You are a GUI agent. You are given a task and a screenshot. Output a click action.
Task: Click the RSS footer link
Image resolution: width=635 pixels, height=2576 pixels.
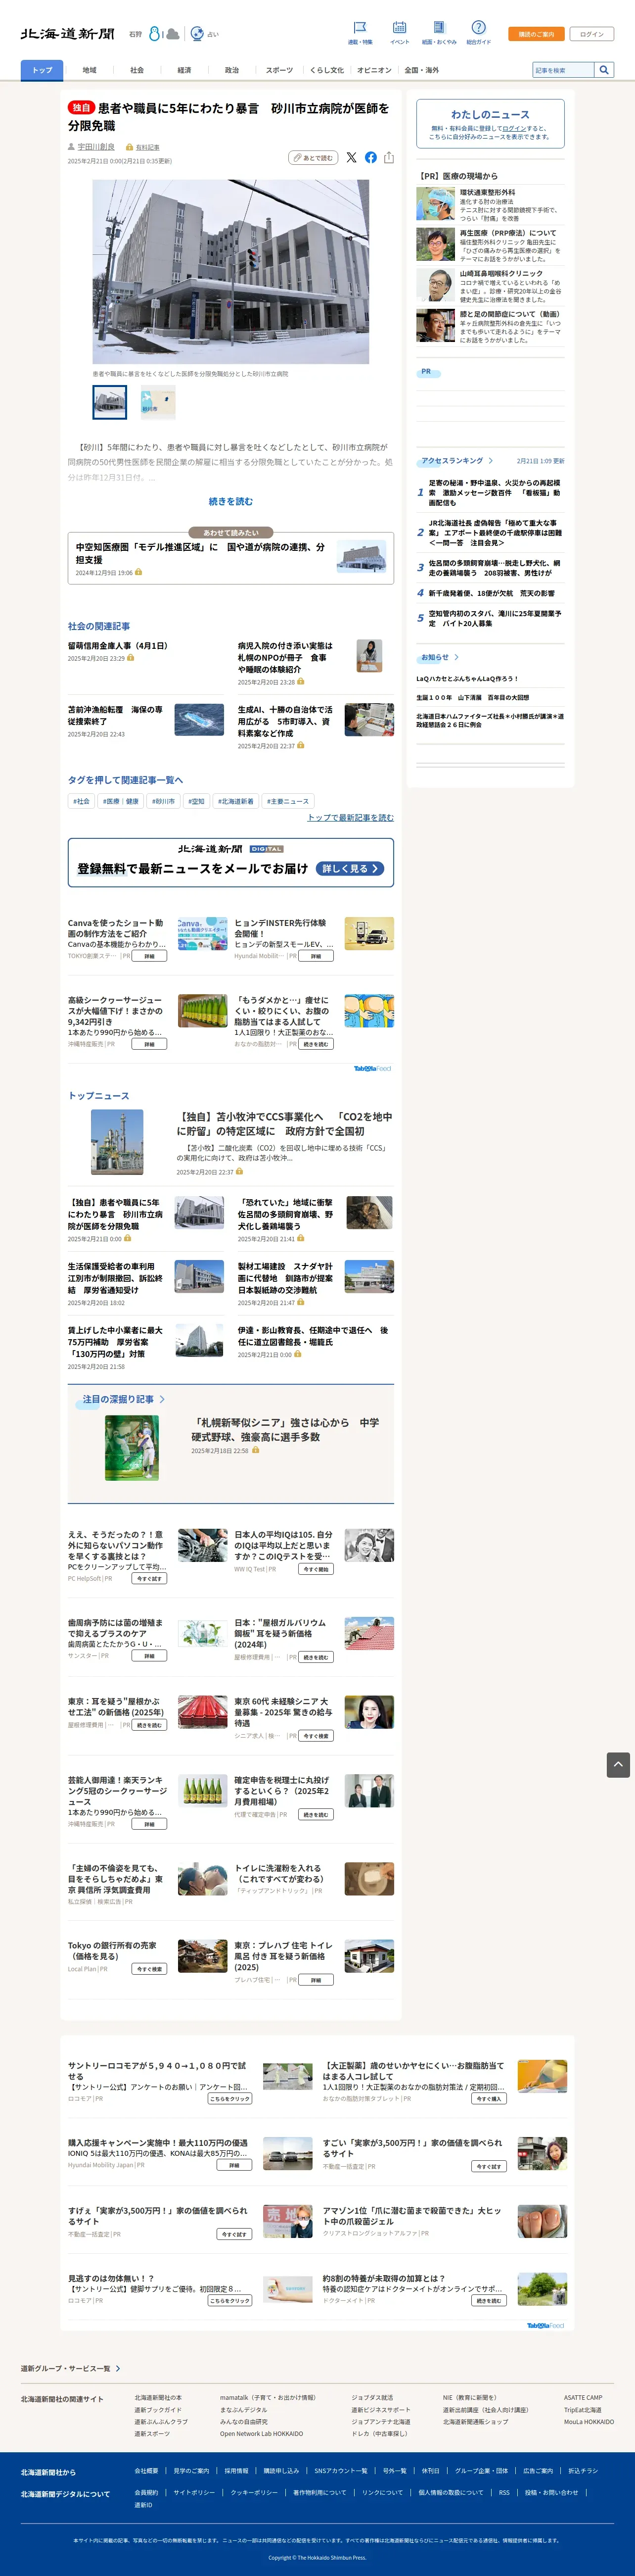(x=504, y=2492)
